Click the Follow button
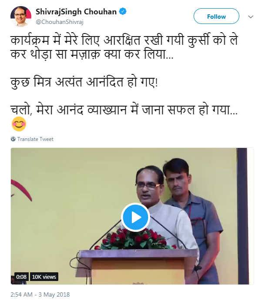This screenshot has height=301, width=265. click(x=216, y=16)
